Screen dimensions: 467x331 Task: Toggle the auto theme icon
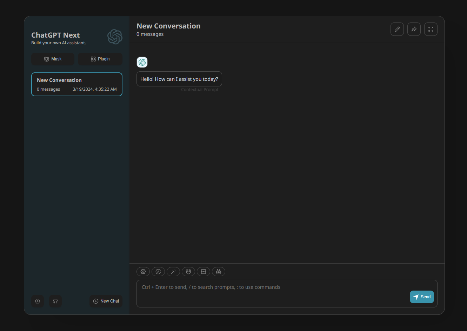point(158,272)
